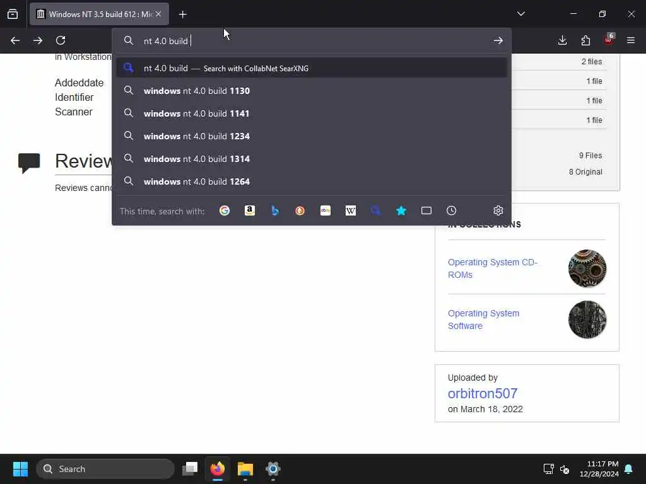Screen dimensions: 646x484
Task: Open muted volume tray icon
Action: (x=565, y=469)
